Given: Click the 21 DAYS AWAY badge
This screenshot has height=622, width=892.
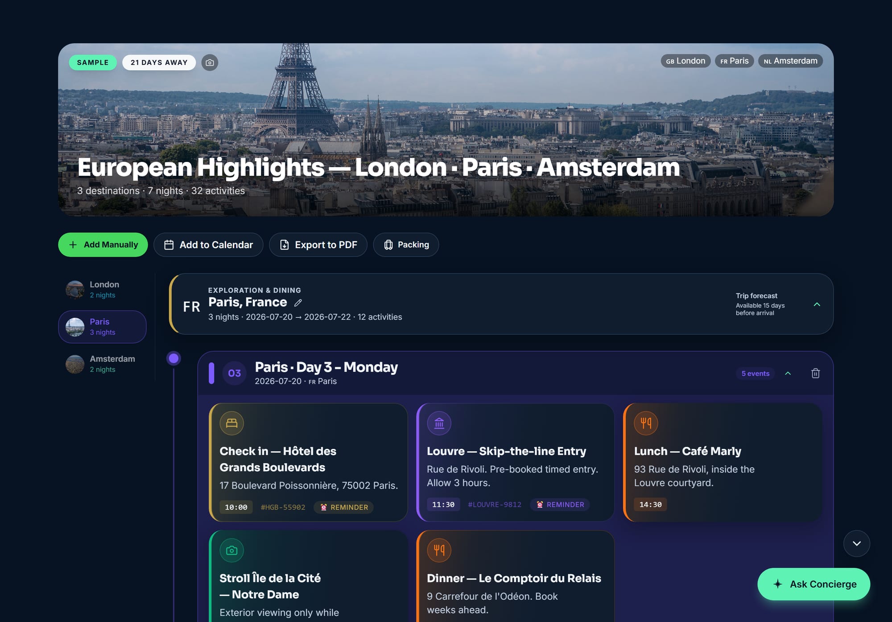Looking at the screenshot, I should pyautogui.click(x=159, y=62).
